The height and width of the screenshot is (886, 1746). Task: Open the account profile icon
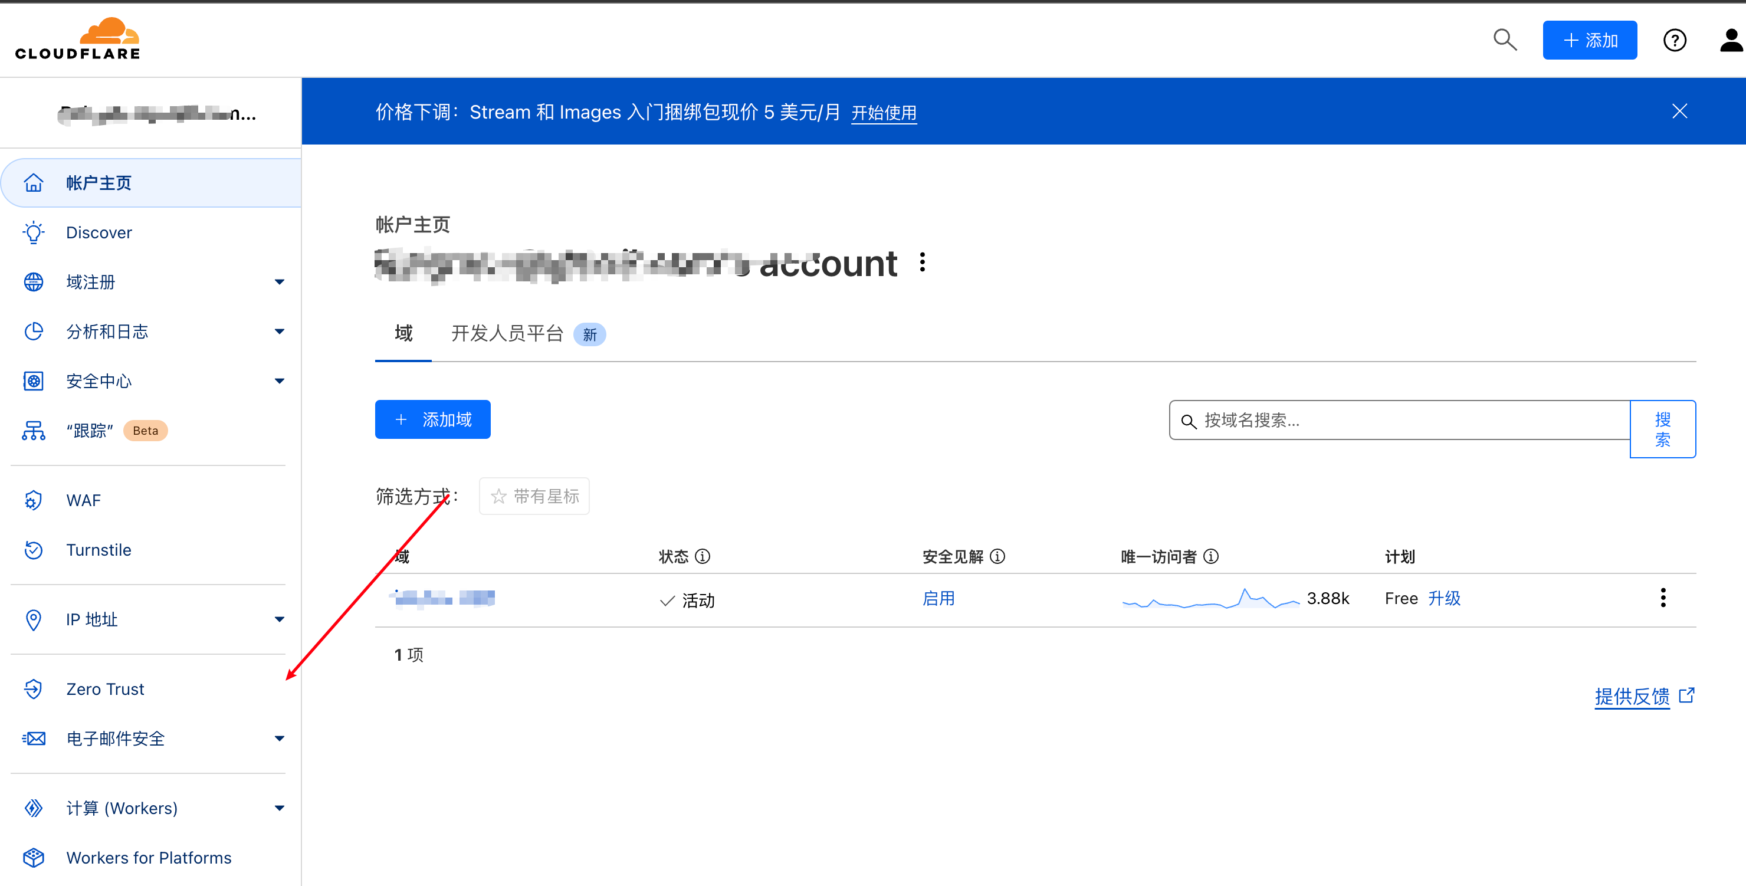(x=1729, y=40)
